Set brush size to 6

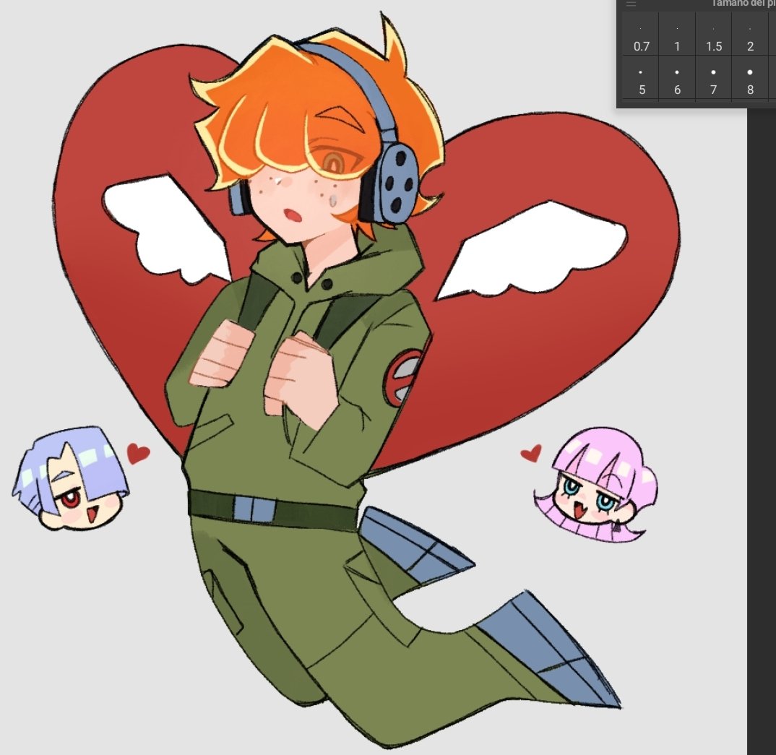tap(677, 78)
